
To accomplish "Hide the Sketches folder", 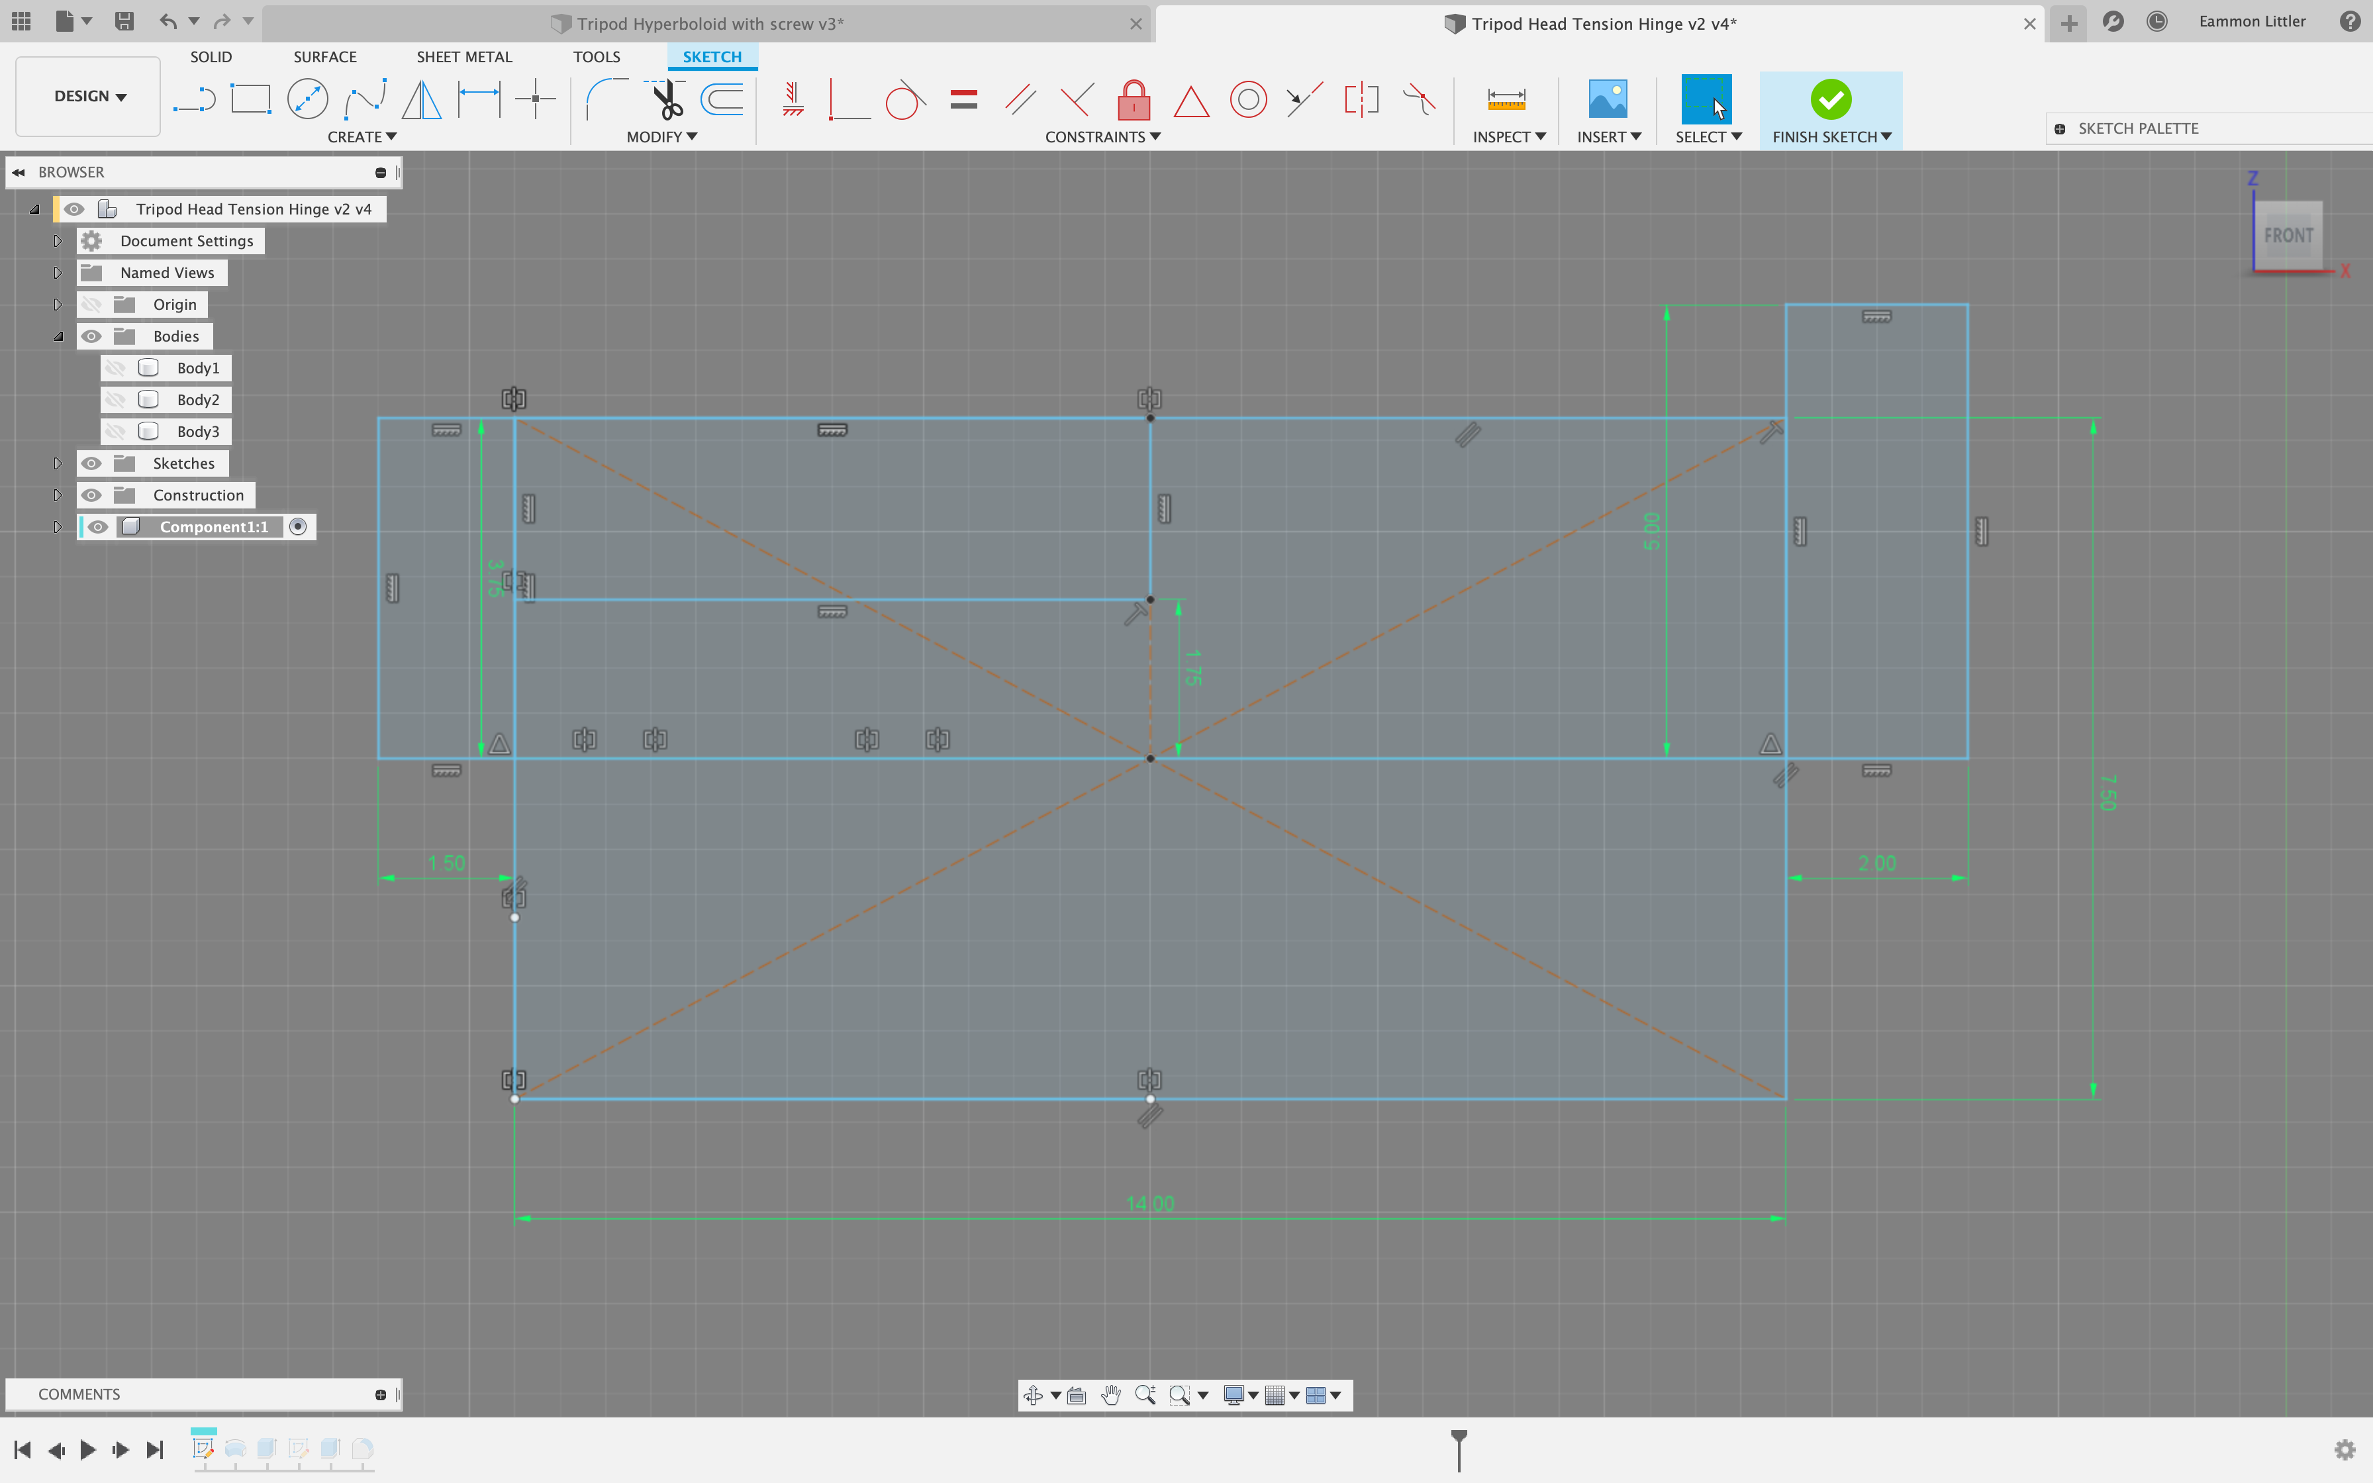I will tap(91, 463).
